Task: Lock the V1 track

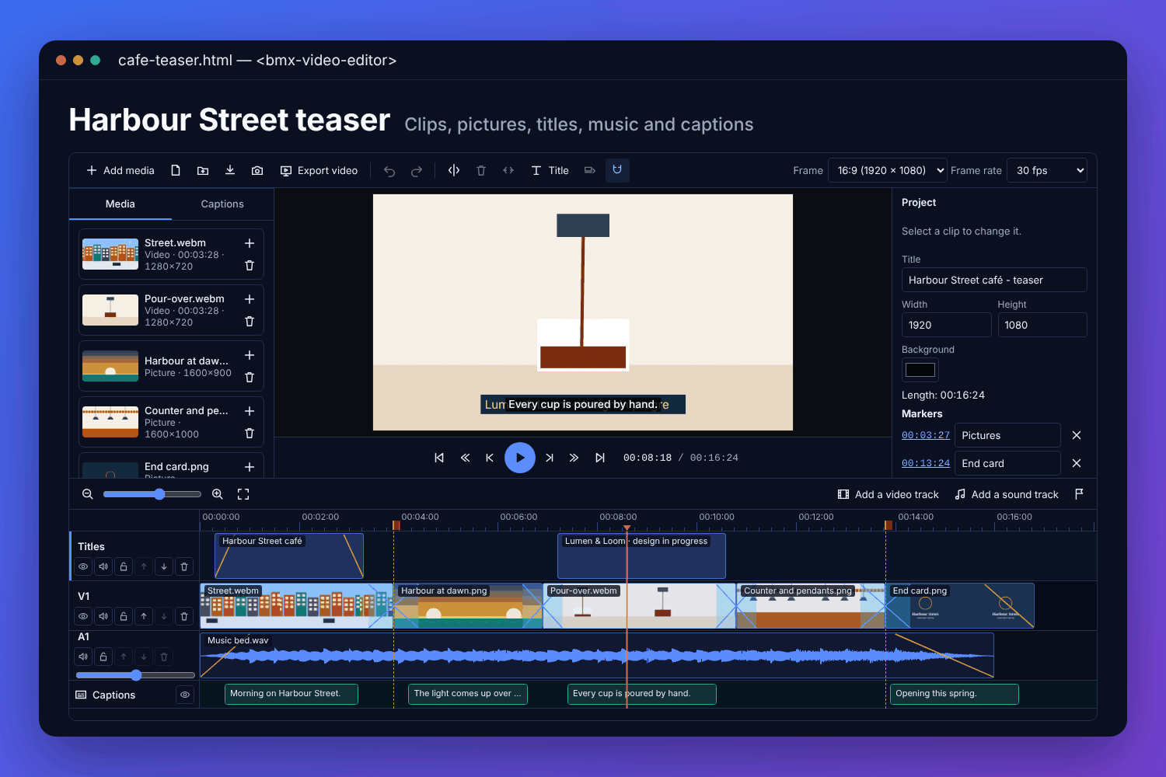Action: 124,616
